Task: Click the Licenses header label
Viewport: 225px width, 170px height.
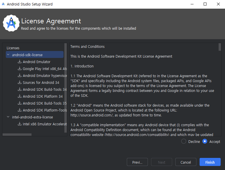Action: point(13,48)
